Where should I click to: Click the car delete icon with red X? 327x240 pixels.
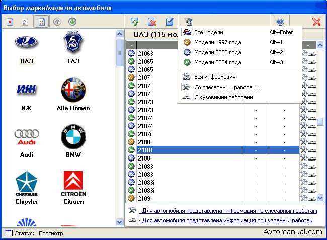click(152, 22)
